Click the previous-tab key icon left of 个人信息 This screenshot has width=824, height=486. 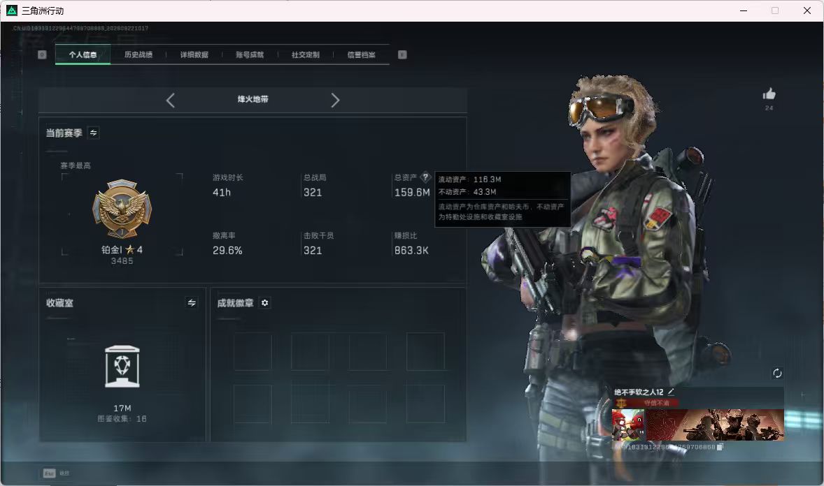tap(42, 54)
